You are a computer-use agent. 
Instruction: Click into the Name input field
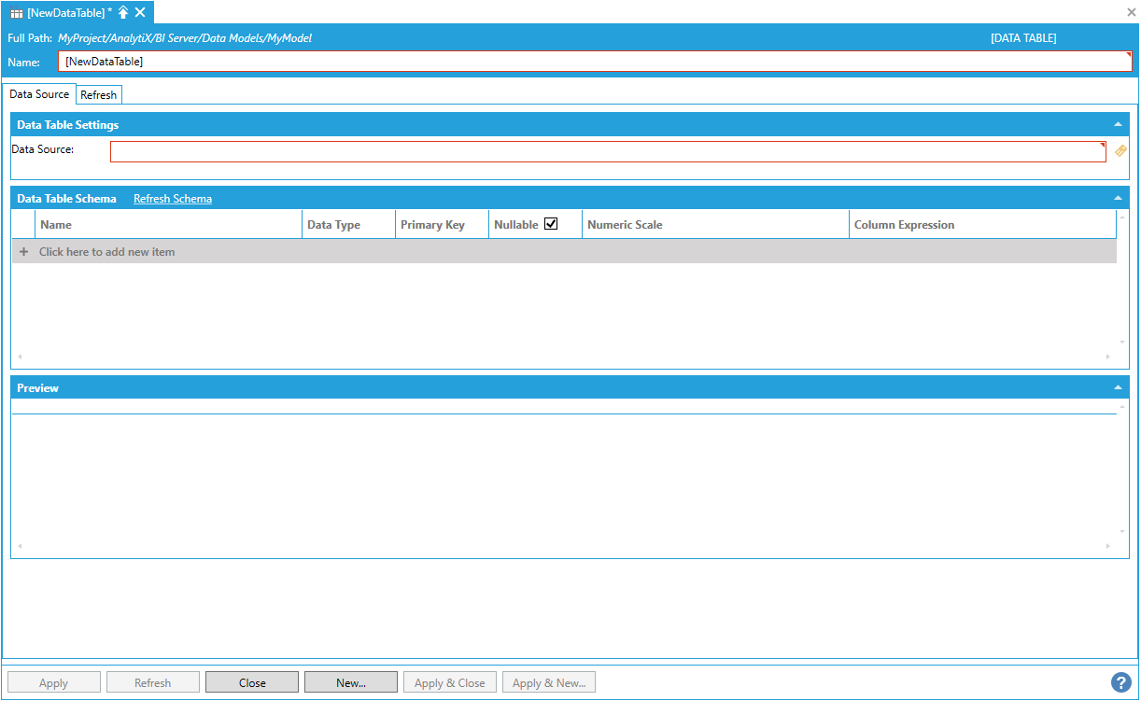[x=594, y=62]
